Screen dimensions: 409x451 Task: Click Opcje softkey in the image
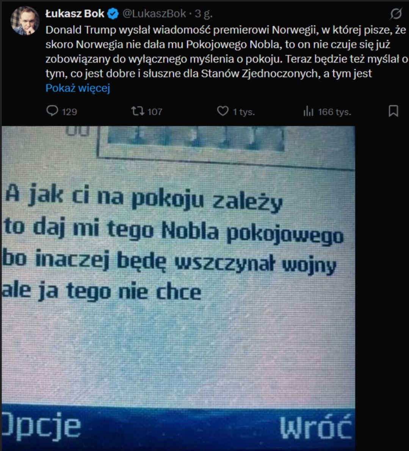(x=41, y=426)
